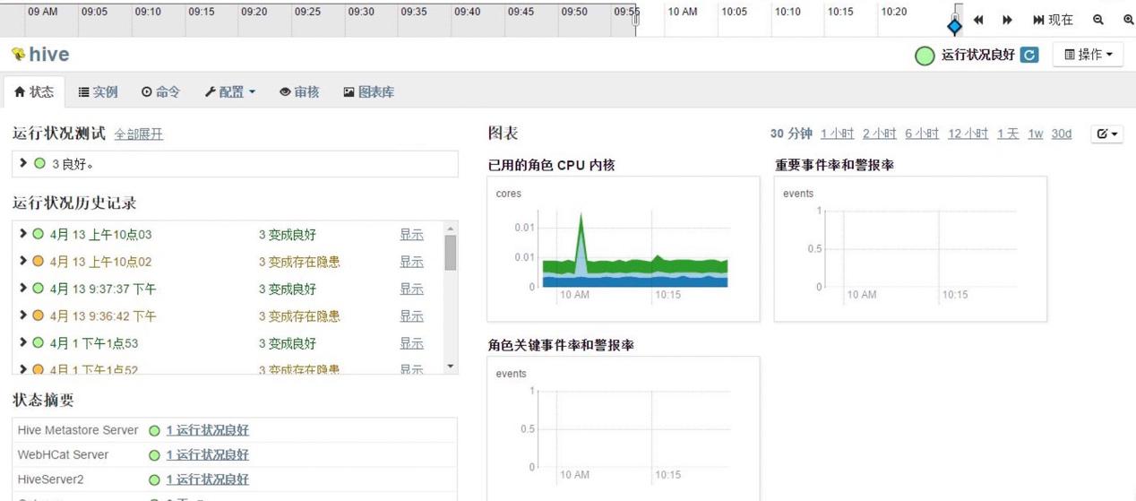Open the 操作 actions dropdown

pyautogui.click(x=1088, y=55)
